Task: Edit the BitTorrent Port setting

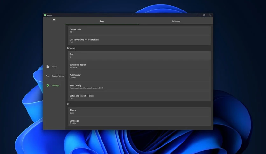Action: (x=139, y=55)
